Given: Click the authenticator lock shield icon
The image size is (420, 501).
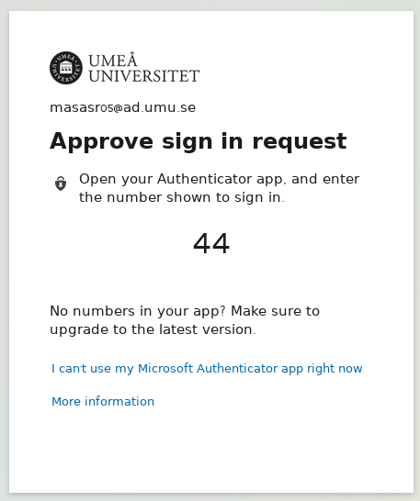Looking at the screenshot, I should [61, 184].
